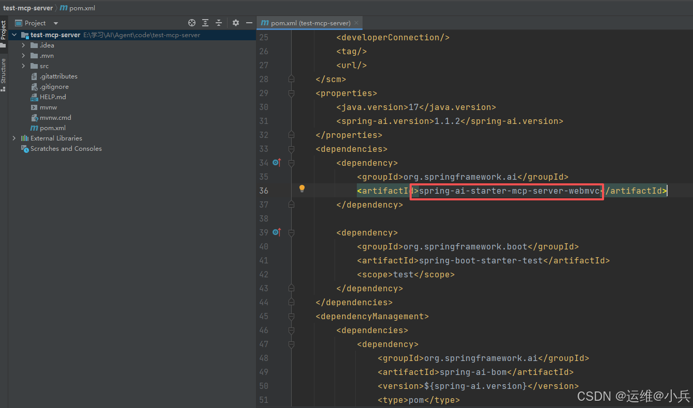Collapse the test-mcp-server project root node
This screenshot has width=693, height=408.
point(14,35)
